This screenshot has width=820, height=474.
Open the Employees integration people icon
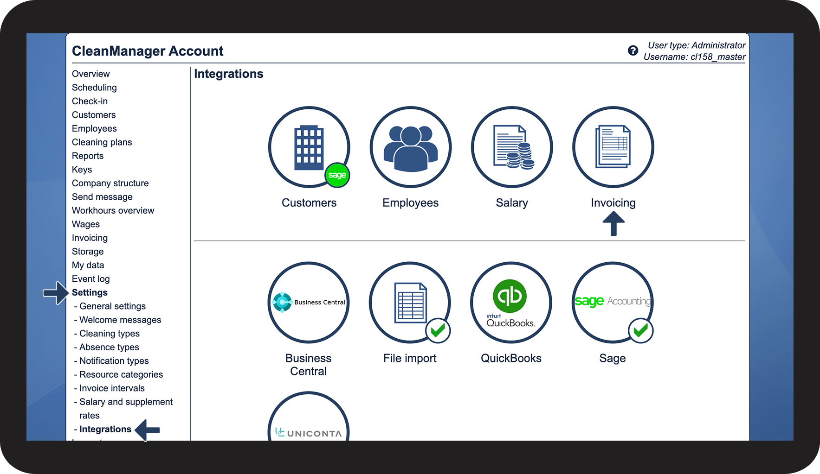pyautogui.click(x=410, y=147)
